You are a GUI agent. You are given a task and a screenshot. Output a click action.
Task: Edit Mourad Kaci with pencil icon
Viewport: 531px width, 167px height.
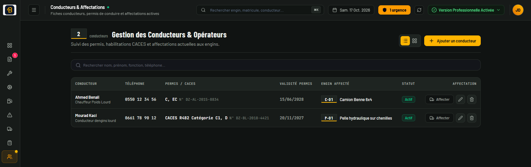(x=460, y=118)
